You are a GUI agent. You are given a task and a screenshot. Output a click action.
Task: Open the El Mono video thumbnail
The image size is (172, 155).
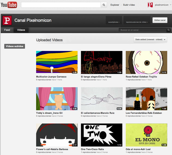pos(146,135)
